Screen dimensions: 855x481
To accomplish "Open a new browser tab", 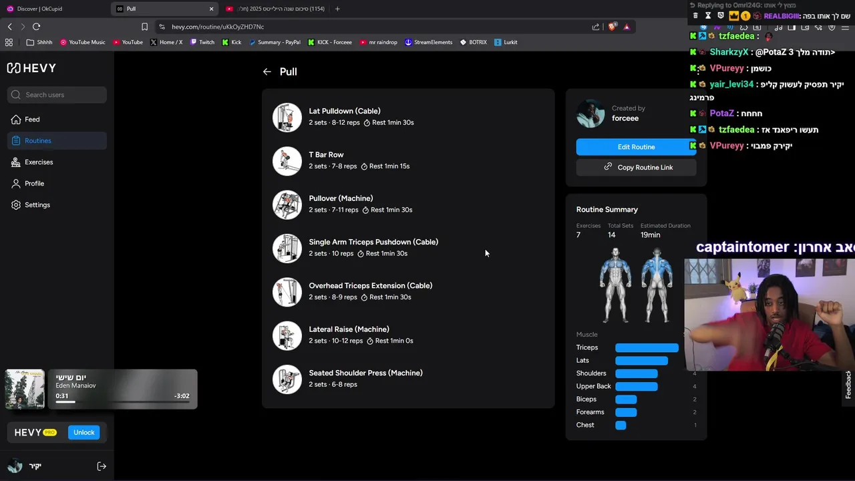I will point(337,9).
